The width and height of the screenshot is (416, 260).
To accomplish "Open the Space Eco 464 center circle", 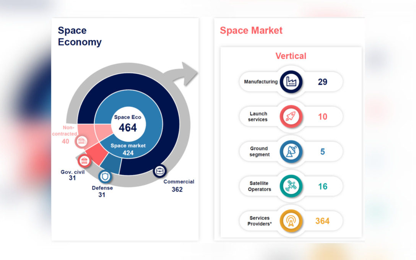I will (x=128, y=122).
